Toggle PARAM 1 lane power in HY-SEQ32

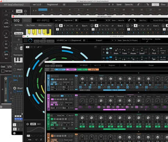[48, 95]
